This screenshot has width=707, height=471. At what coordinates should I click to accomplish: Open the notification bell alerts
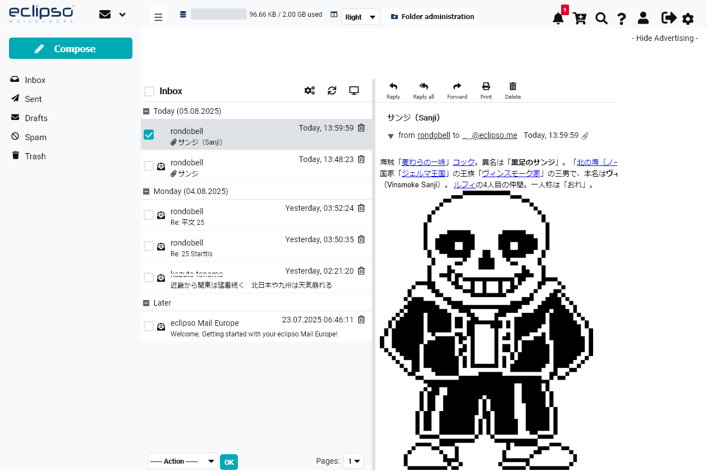click(558, 18)
